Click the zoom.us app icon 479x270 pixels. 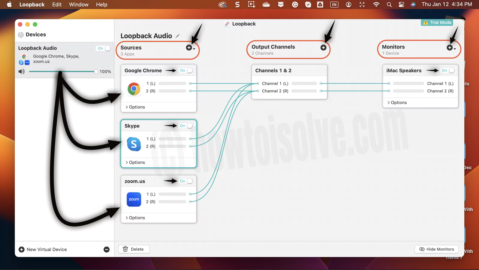coord(134,199)
